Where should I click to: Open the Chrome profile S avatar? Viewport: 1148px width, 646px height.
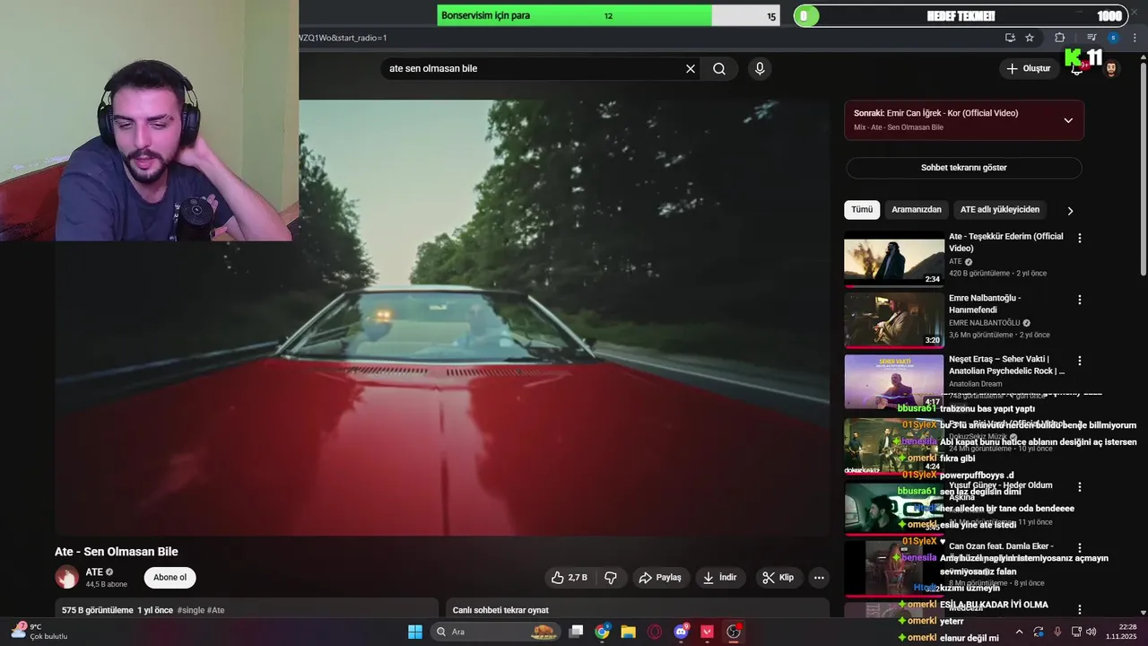pos(1113,38)
